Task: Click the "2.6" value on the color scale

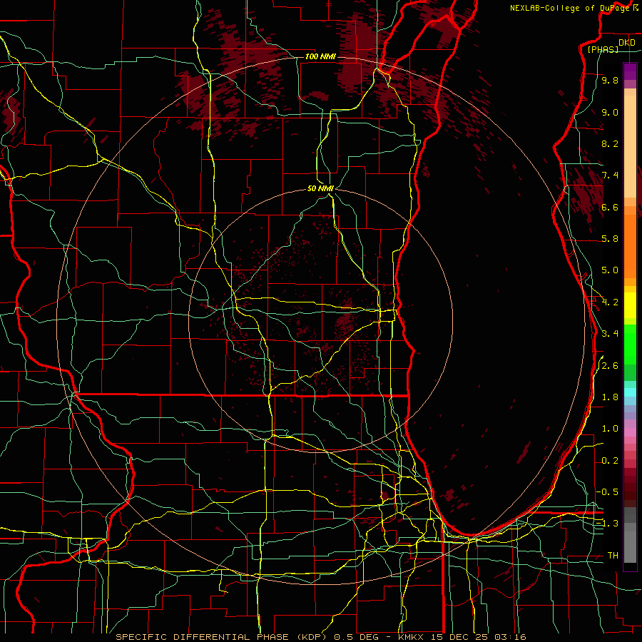Action: pyautogui.click(x=610, y=366)
